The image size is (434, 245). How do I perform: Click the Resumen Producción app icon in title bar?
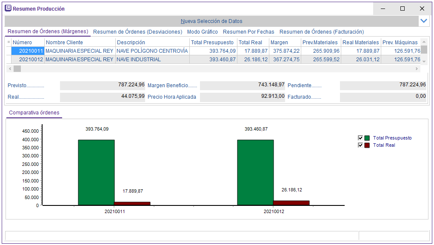pyautogui.click(x=8, y=8)
